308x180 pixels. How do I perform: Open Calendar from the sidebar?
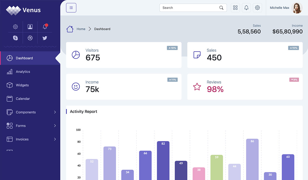tap(30, 99)
